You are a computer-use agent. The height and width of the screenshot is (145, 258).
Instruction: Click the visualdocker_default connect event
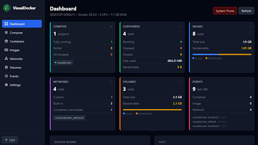click(x=209, y=121)
